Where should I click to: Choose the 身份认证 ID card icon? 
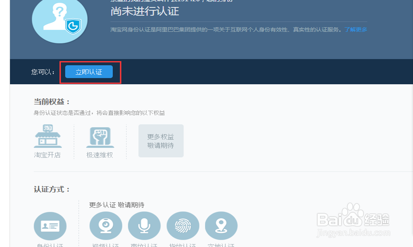point(50,226)
